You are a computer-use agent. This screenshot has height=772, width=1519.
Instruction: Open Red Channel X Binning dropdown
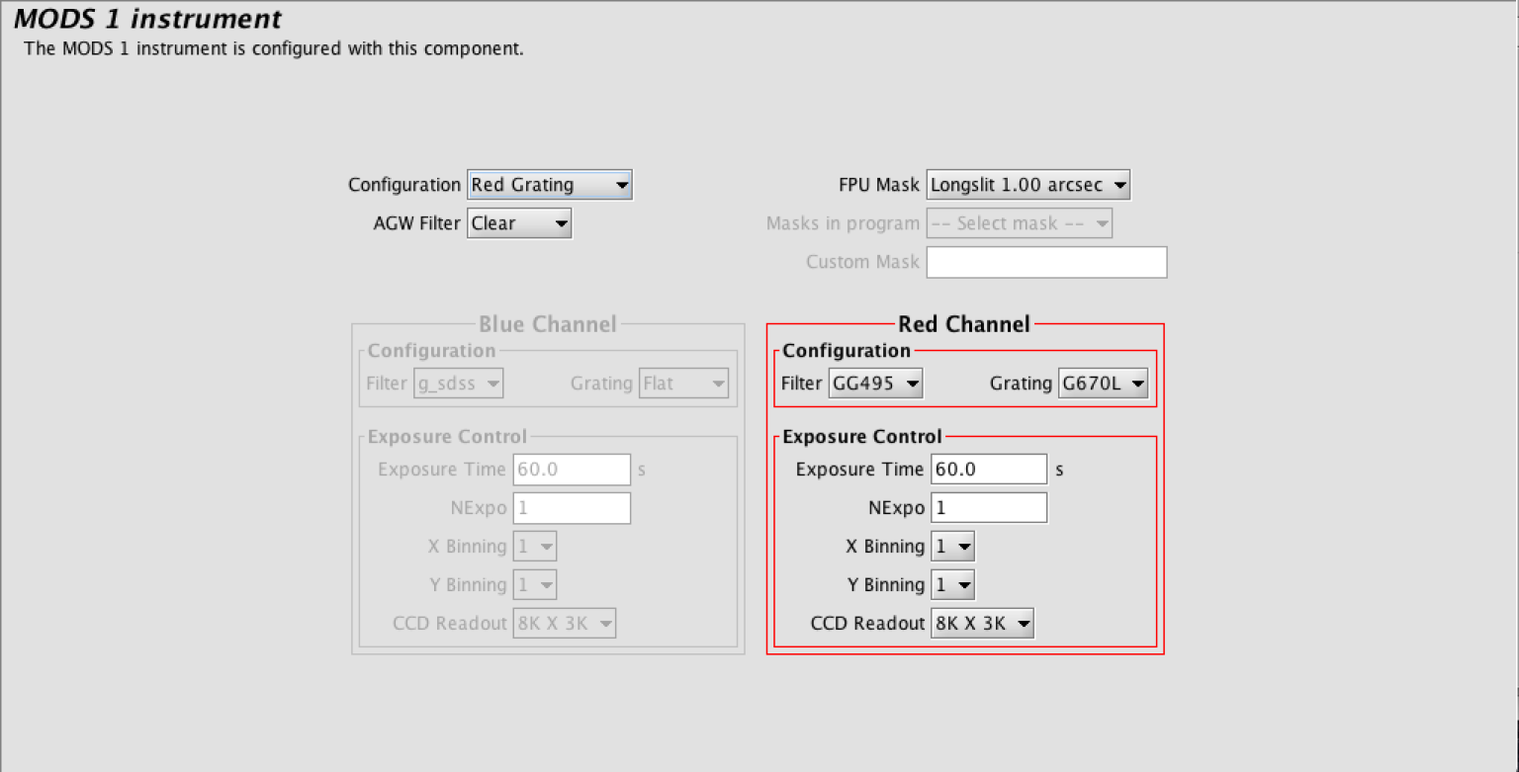952,547
